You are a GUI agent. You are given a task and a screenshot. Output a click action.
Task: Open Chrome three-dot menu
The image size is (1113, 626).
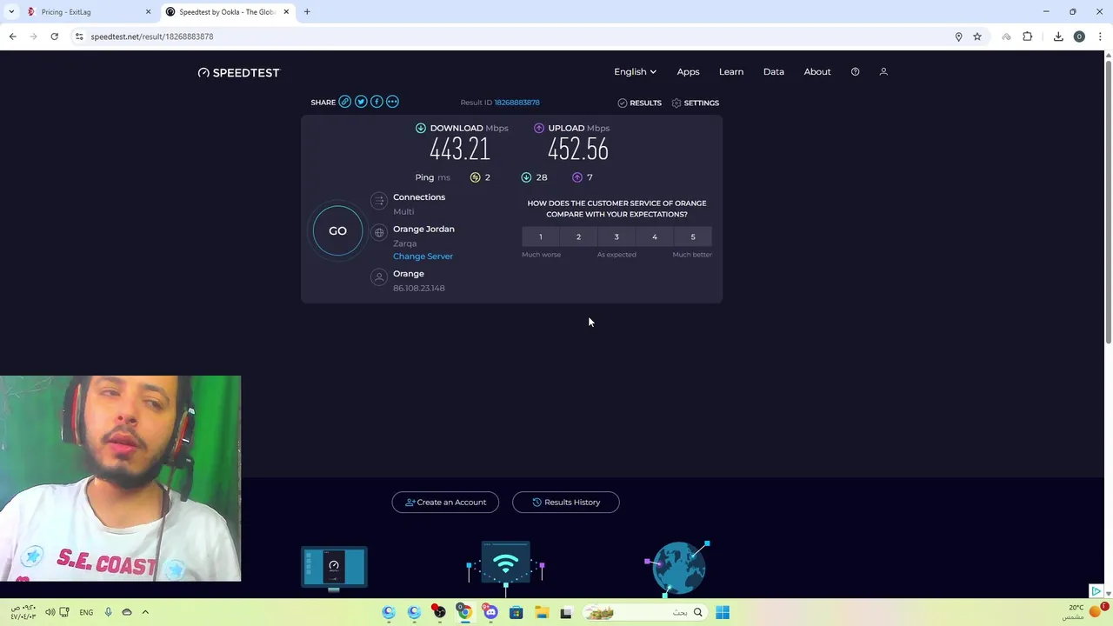tap(1100, 37)
